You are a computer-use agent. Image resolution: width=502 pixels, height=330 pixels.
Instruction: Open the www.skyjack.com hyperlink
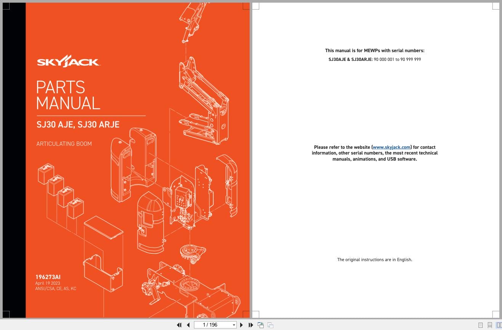391,147
